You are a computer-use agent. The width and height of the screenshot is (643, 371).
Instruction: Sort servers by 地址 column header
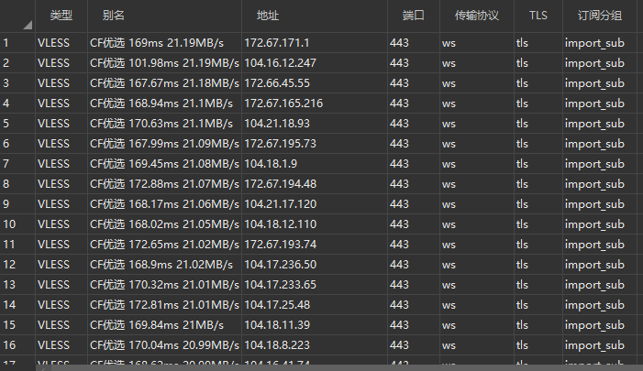click(x=268, y=16)
